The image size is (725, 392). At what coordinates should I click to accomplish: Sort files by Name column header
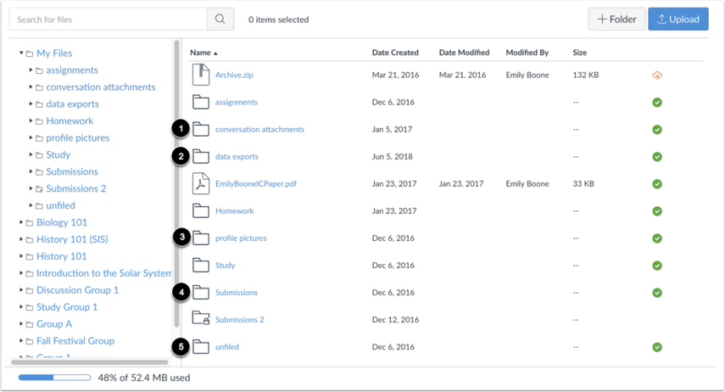coord(201,53)
